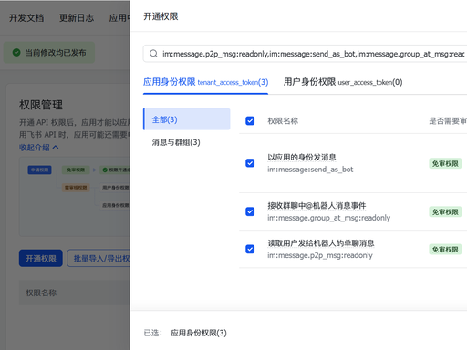Click 批量导入/导出权限 button
The height and width of the screenshot is (350, 467).
pos(99,259)
